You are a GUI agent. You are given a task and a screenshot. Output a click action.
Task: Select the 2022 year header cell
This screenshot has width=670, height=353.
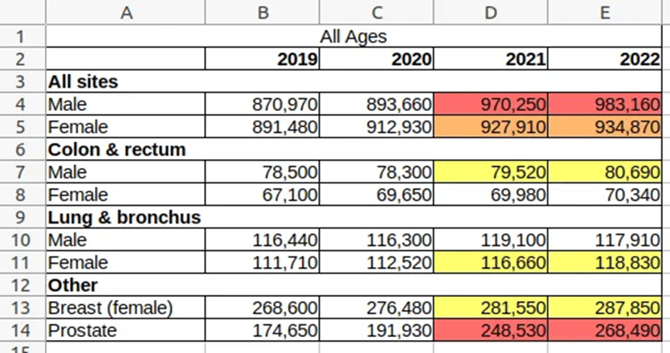click(x=605, y=59)
